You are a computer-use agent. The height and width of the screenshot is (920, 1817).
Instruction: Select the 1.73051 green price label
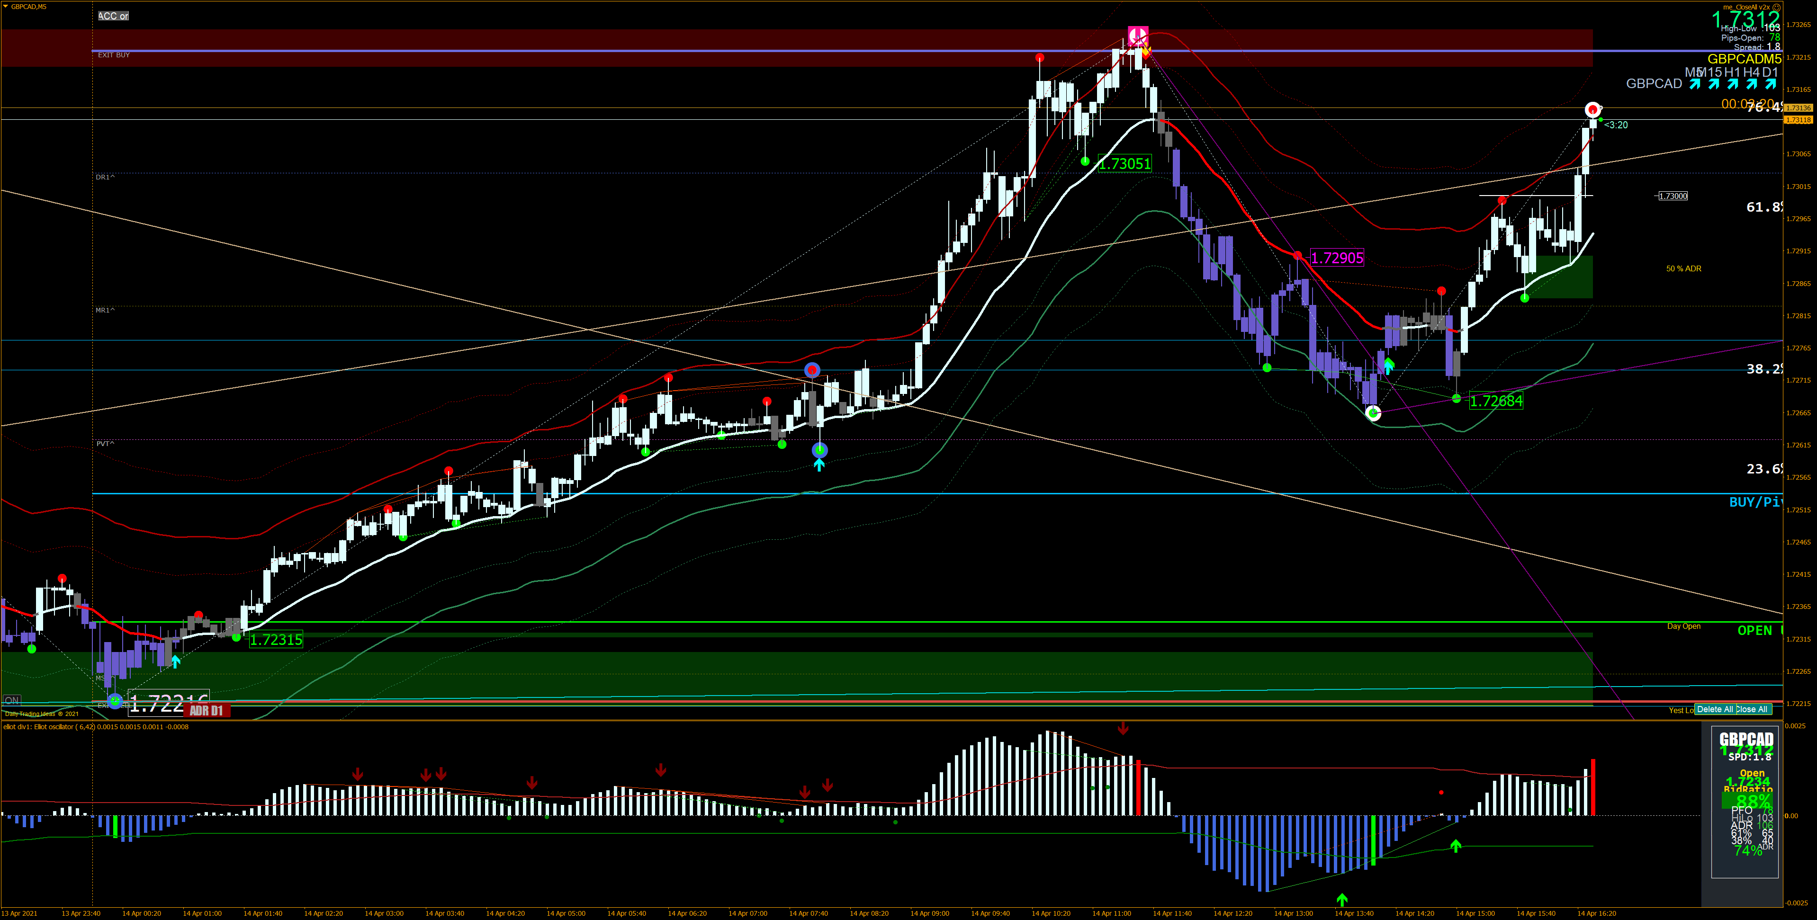click(x=1125, y=163)
